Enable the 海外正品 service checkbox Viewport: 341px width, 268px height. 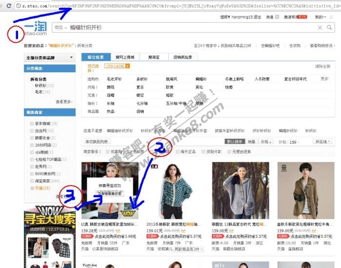pyautogui.click(x=178, y=152)
